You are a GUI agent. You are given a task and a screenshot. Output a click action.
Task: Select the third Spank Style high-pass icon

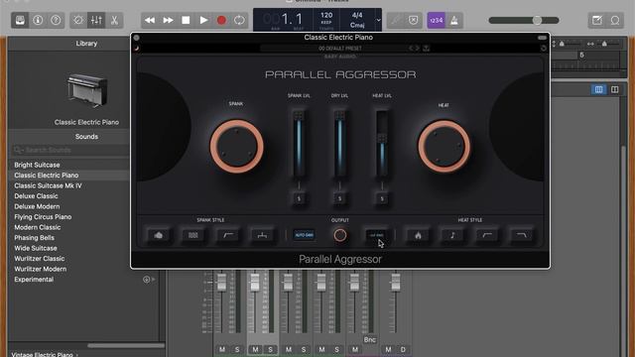point(228,235)
